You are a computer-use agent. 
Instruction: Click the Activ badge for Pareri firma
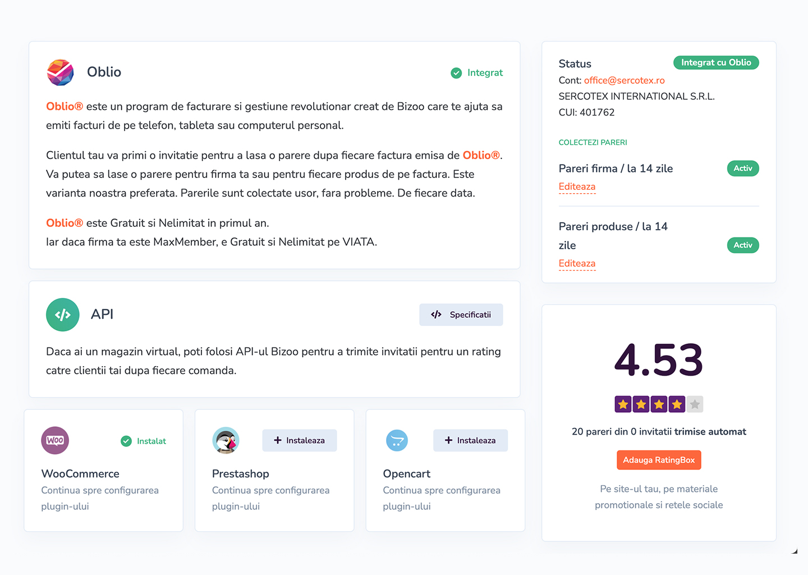[743, 168]
